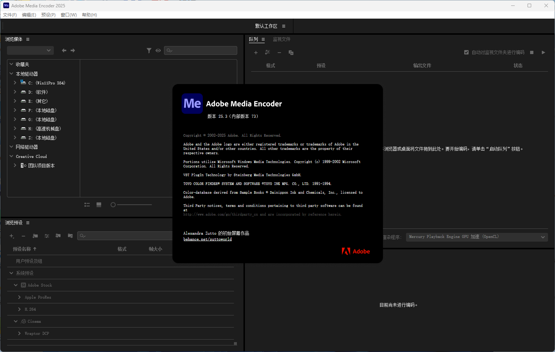Click the Add Source plus icon in the Queue panel

(x=256, y=53)
